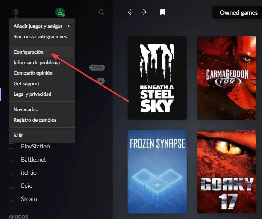The height and width of the screenshot is (219, 262).
Task: Toggle bookmark icon next to Epic
Action: [x=11, y=186]
